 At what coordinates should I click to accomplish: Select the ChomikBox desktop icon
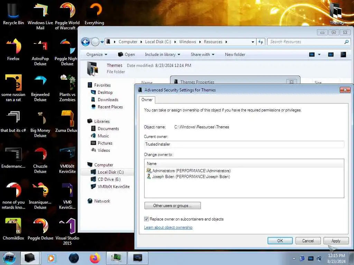coord(13,229)
